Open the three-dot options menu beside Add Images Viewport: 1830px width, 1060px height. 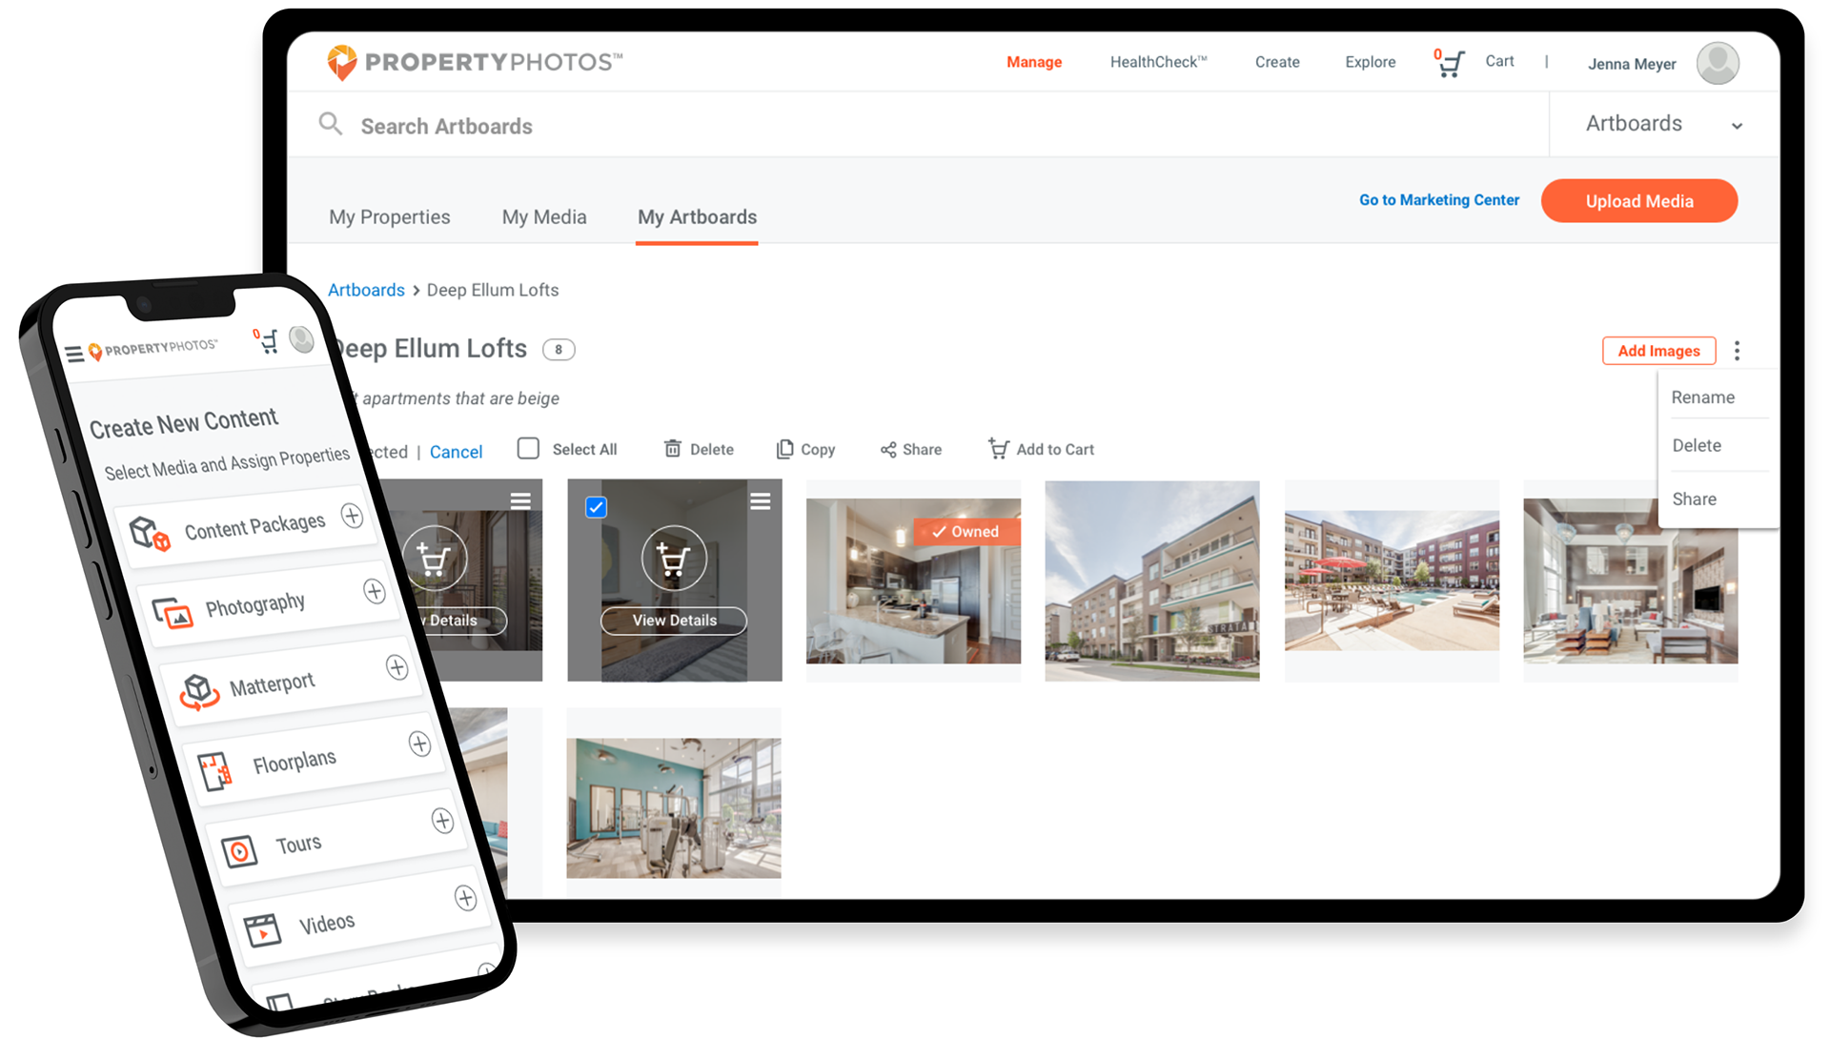[1737, 351]
